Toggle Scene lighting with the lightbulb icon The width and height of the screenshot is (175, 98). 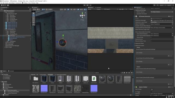(68, 10)
